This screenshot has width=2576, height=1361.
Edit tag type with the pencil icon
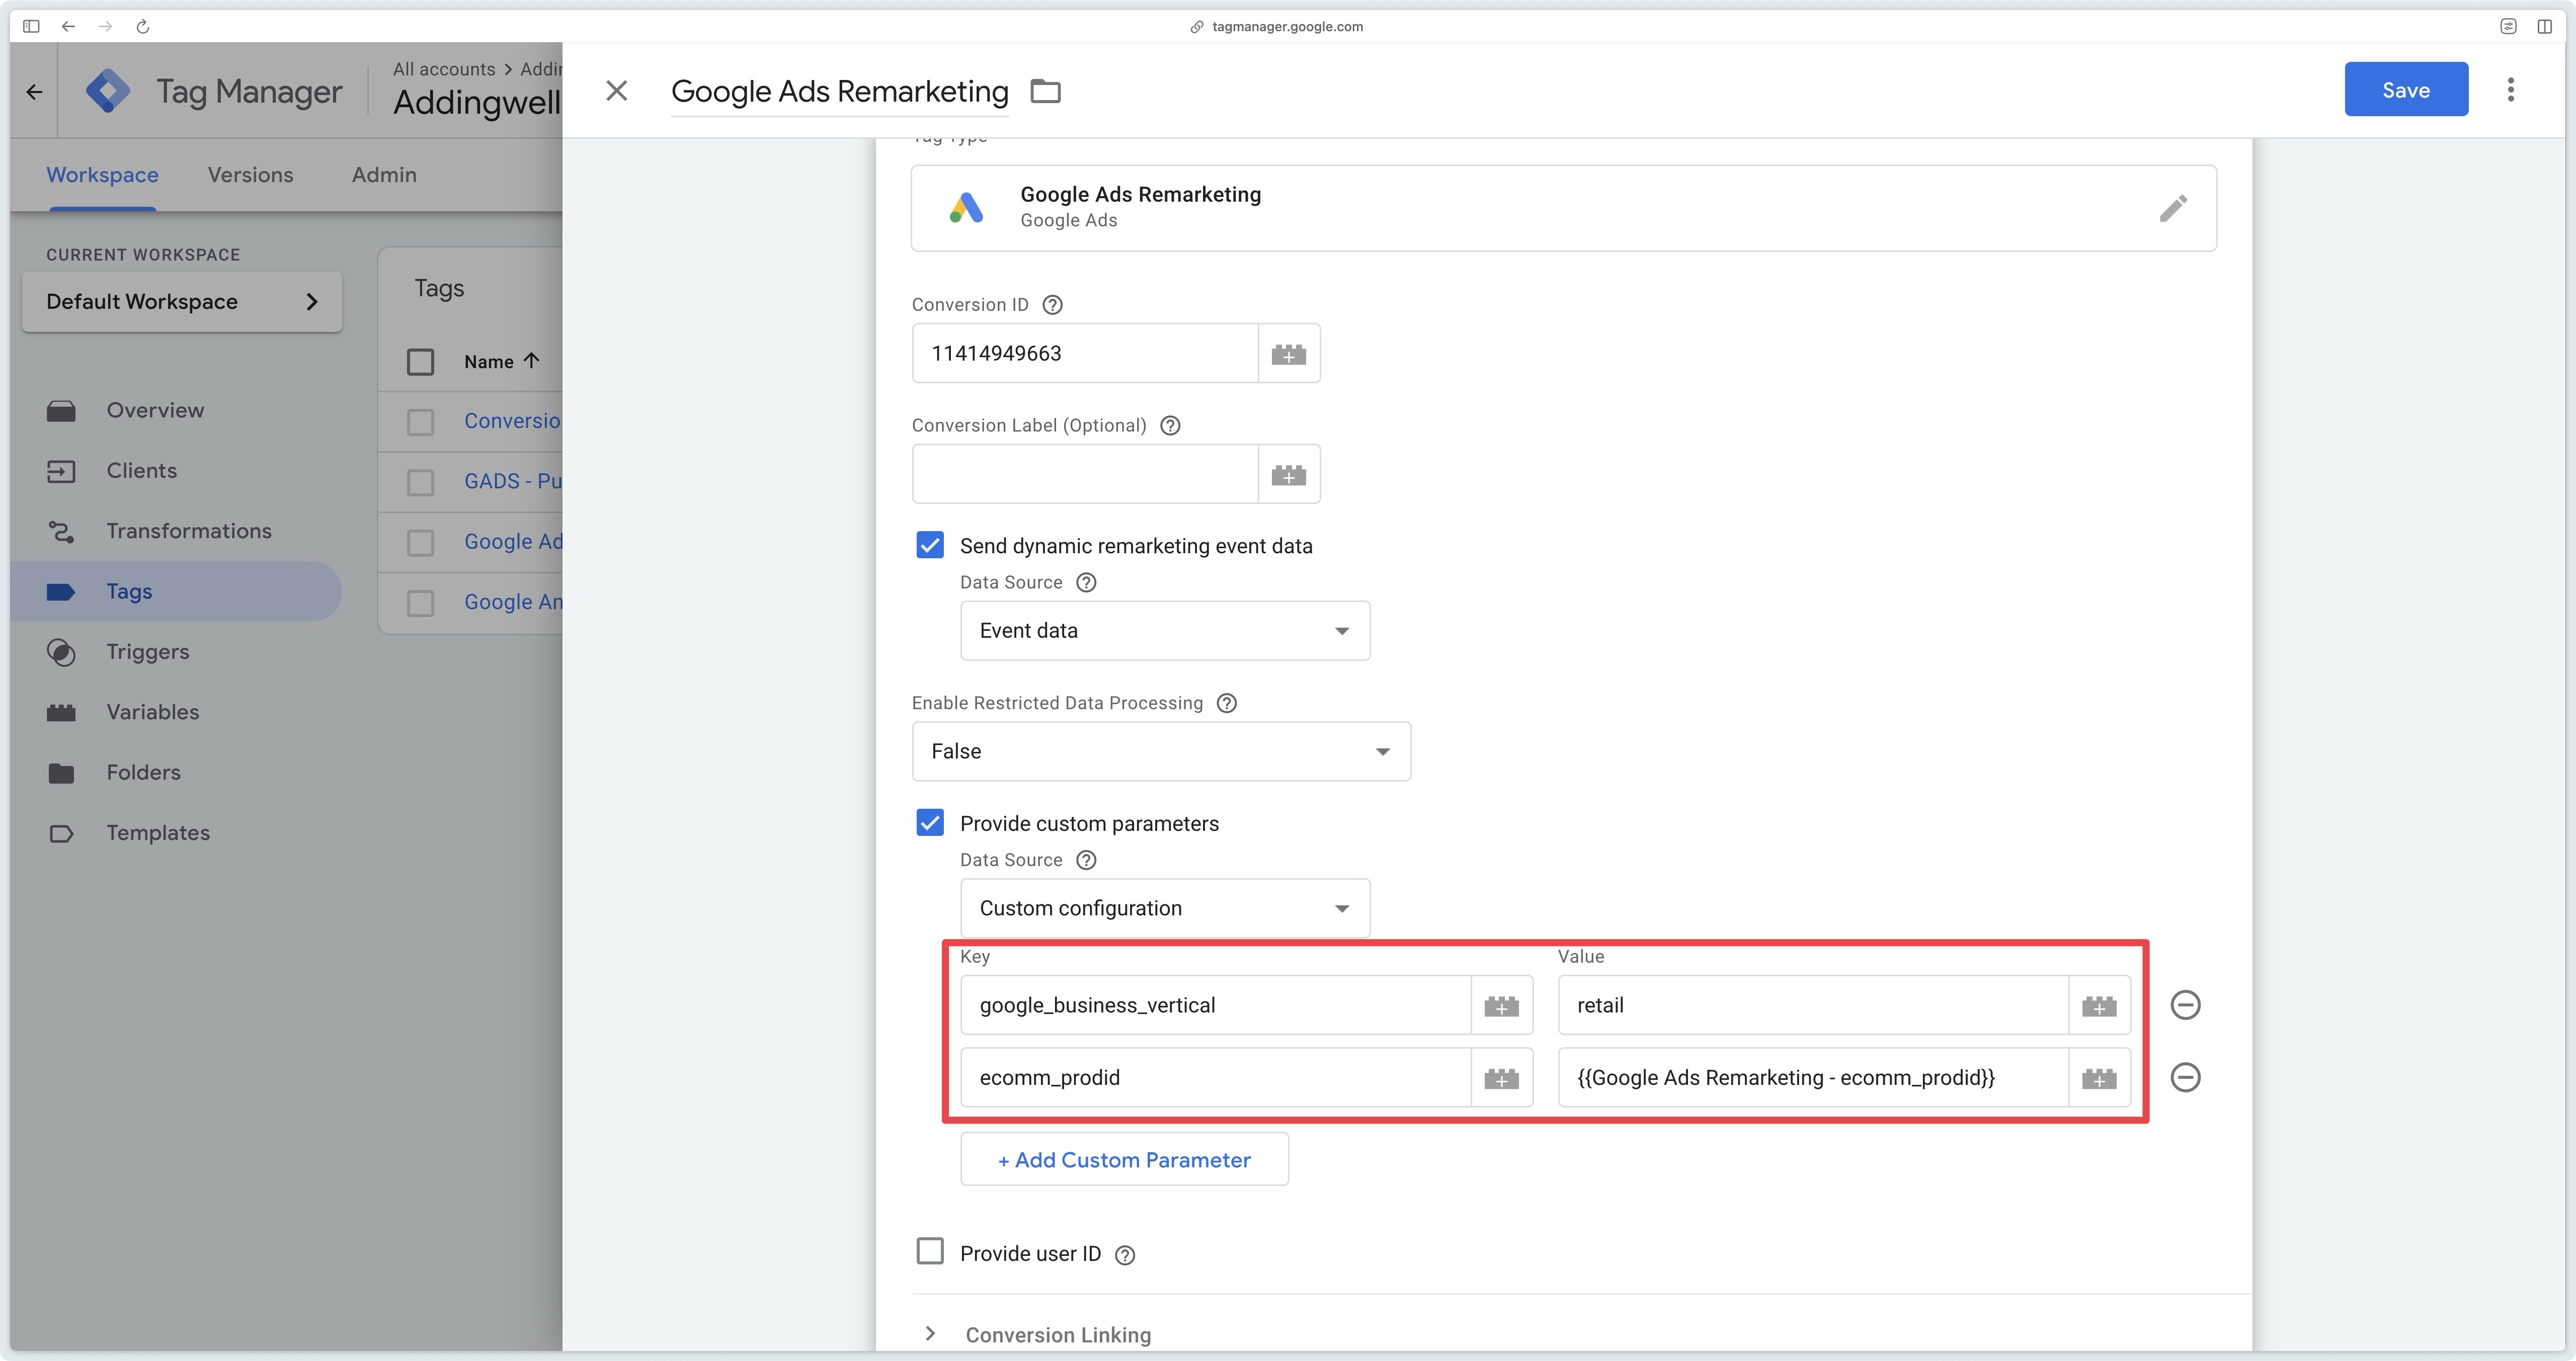(x=2172, y=208)
